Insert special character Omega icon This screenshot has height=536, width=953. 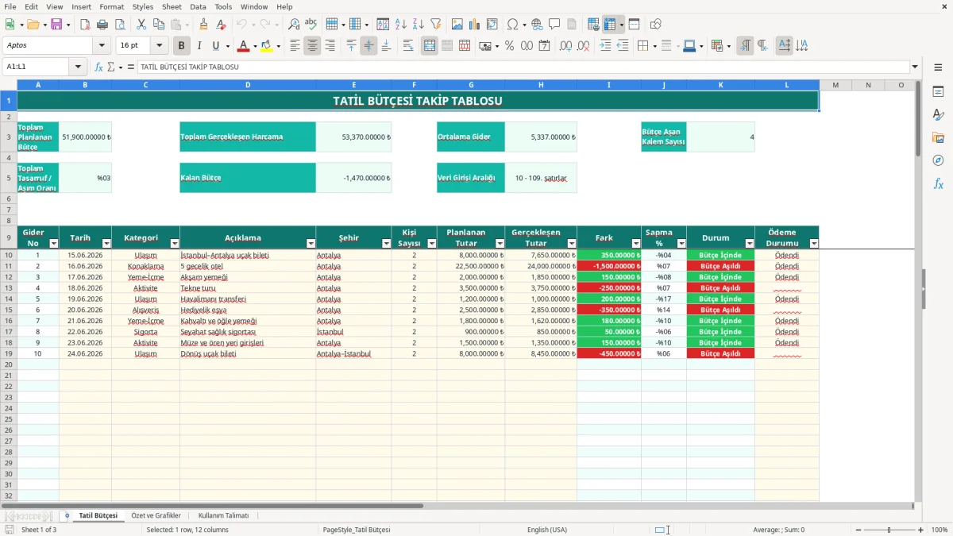pyautogui.click(x=512, y=25)
